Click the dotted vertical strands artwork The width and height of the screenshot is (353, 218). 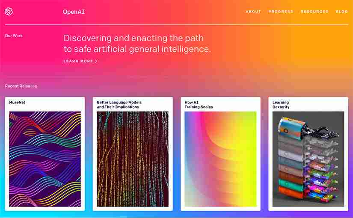(x=133, y=159)
